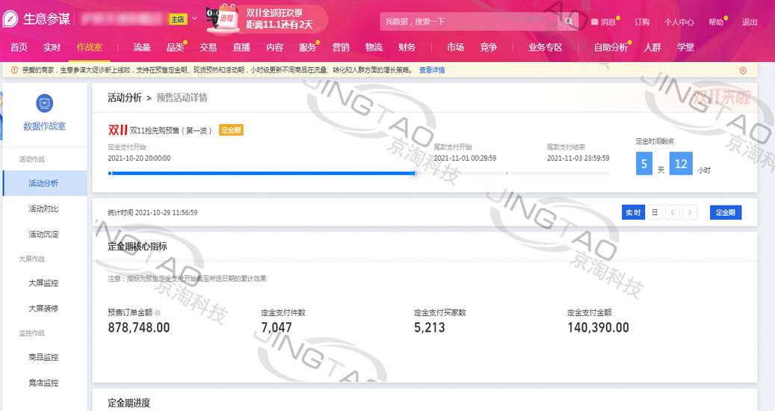
Task: Open the 市场 tab
Action: point(455,47)
